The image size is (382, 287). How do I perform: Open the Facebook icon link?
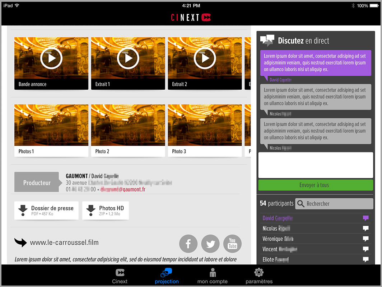point(188,244)
